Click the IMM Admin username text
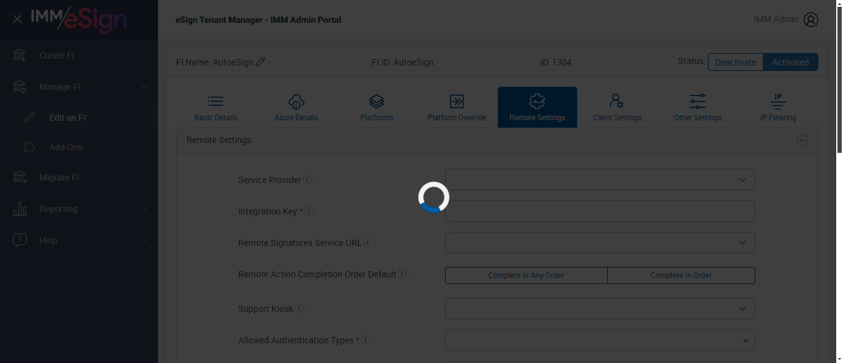The image size is (843, 363). pos(776,19)
